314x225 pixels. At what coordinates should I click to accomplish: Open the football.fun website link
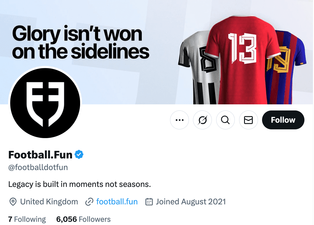pos(117,201)
